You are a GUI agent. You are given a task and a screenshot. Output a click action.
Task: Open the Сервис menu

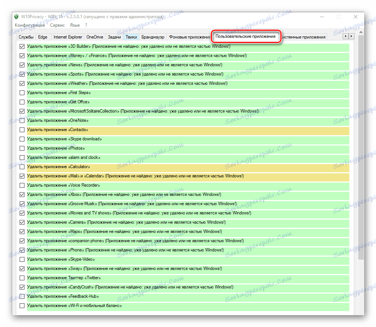coord(57,25)
